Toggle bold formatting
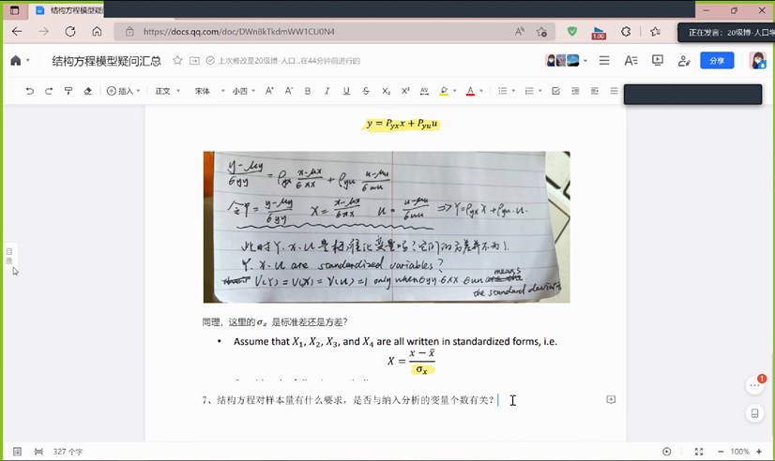The width and height of the screenshot is (775, 461). coord(308,91)
